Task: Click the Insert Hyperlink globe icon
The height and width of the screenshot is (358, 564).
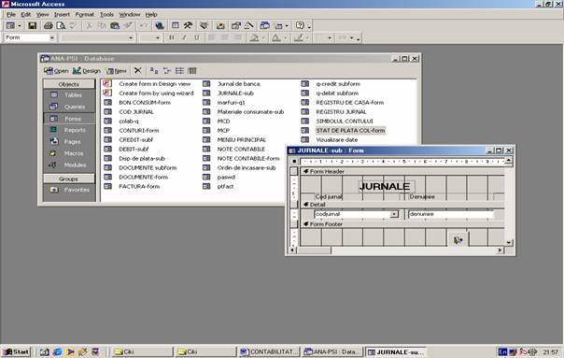Action: click(160, 25)
